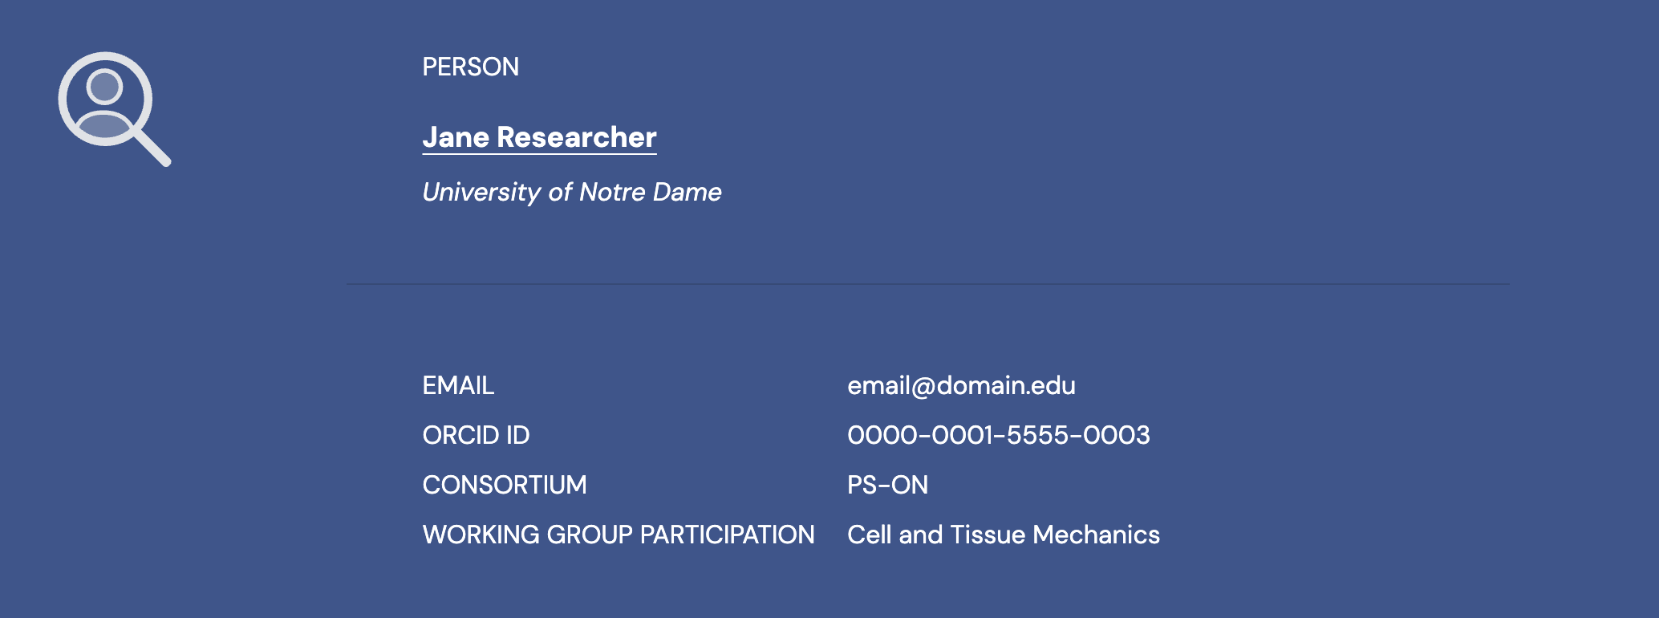Open ORCID 0000-0001-5555-0003 value

point(998,436)
